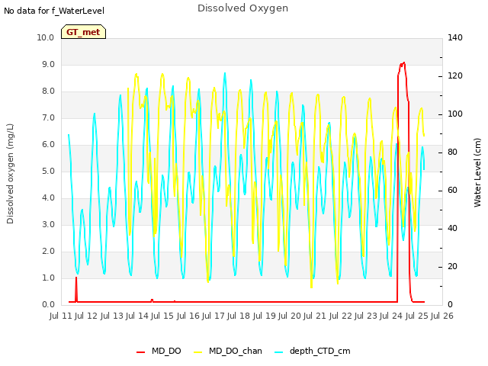Click the Jul 20 x-axis tick label
Image resolution: width=488 pixels, height=366 pixels.
click(290, 316)
